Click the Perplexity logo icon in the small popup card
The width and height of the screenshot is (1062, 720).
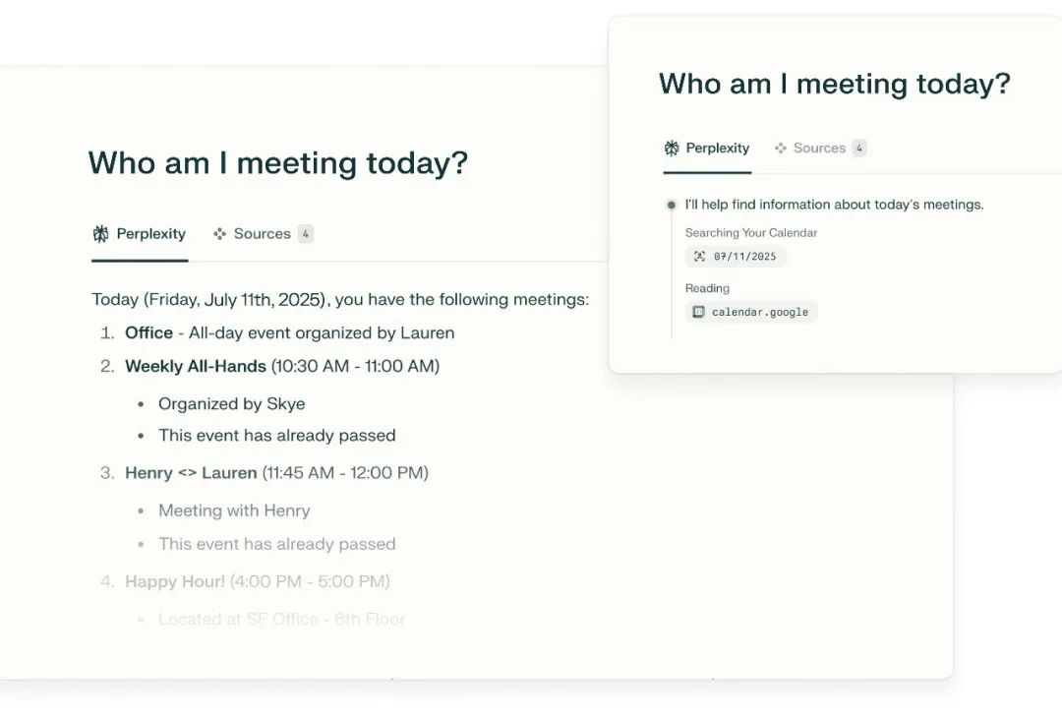coord(672,149)
